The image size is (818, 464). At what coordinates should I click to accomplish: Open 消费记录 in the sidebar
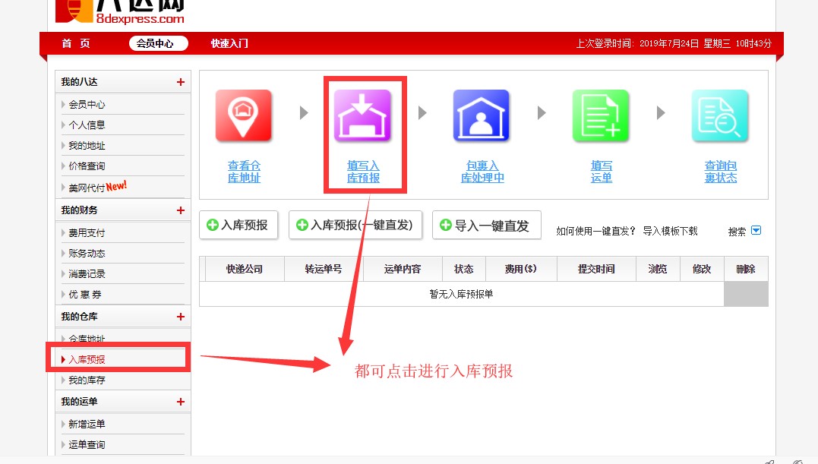pyautogui.click(x=87, y=273)
